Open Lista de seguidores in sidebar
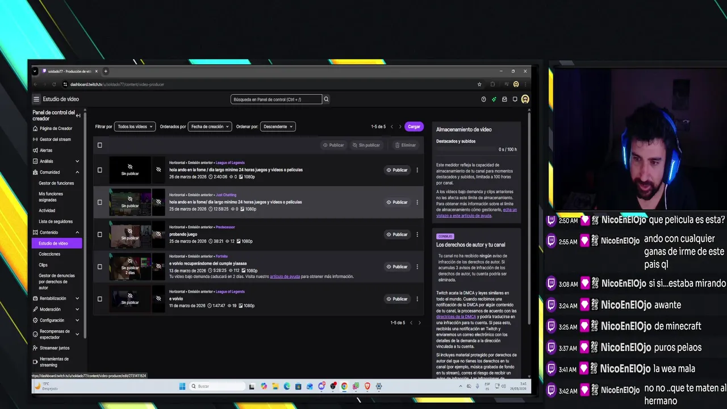The image size is (727, 409). click(56, 222)
